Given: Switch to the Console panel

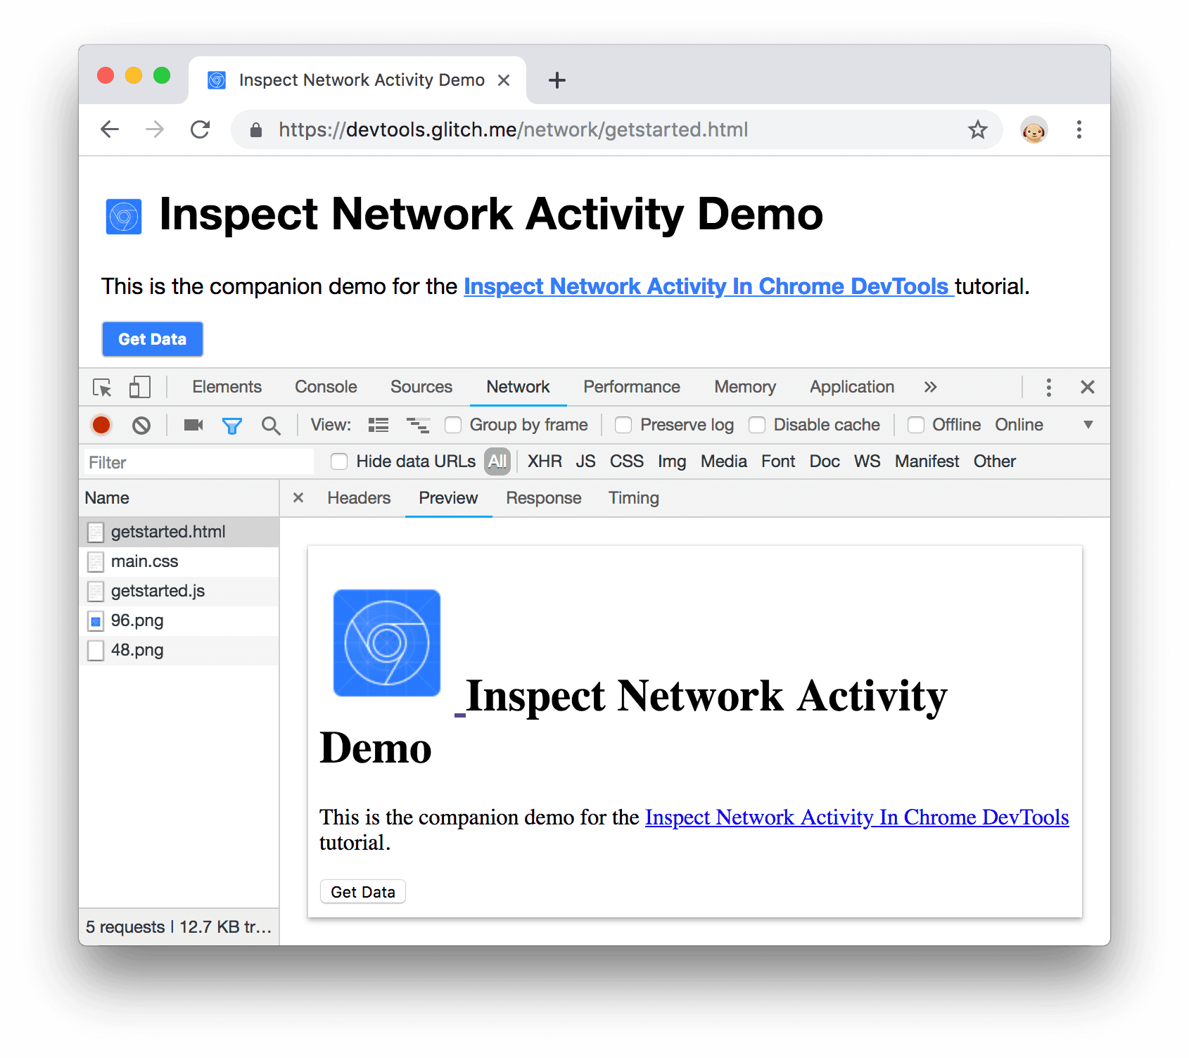Looking at the screenshot, I should click(326, 387).
